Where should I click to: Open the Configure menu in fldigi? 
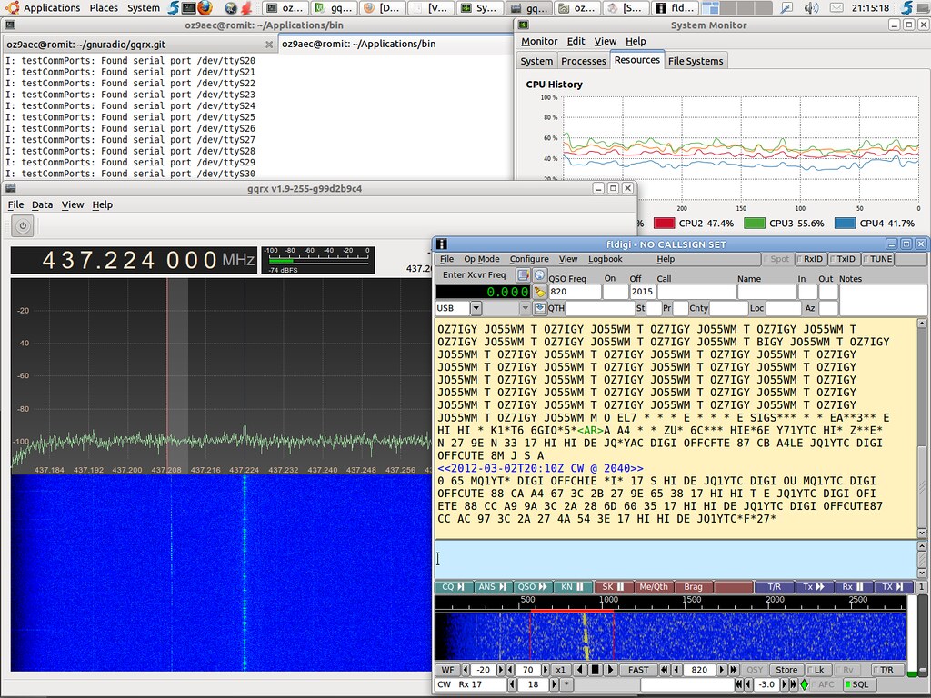click(x=528, y=259)
